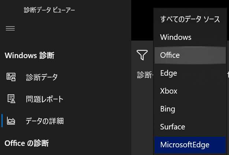Pick highlighted MicrosoftEdge data source
This screenshot has width=229, height=155.
(190, 145)
